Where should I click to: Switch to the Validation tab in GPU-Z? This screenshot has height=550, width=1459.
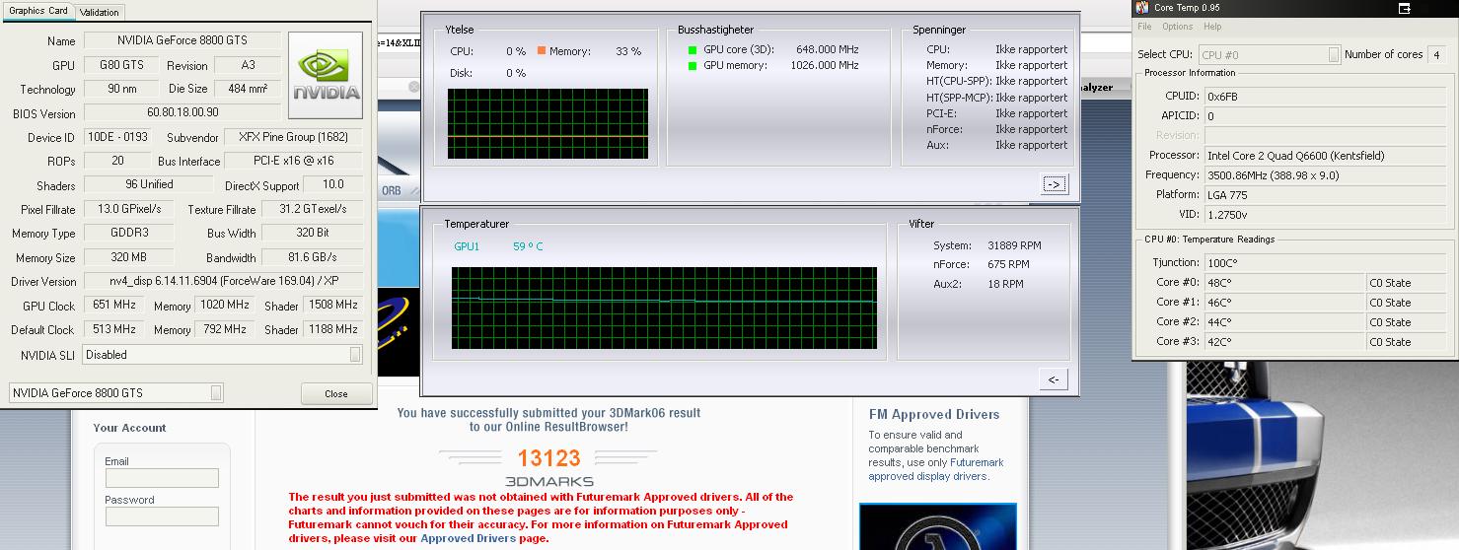pyautogui.click(x=100, y=12)
